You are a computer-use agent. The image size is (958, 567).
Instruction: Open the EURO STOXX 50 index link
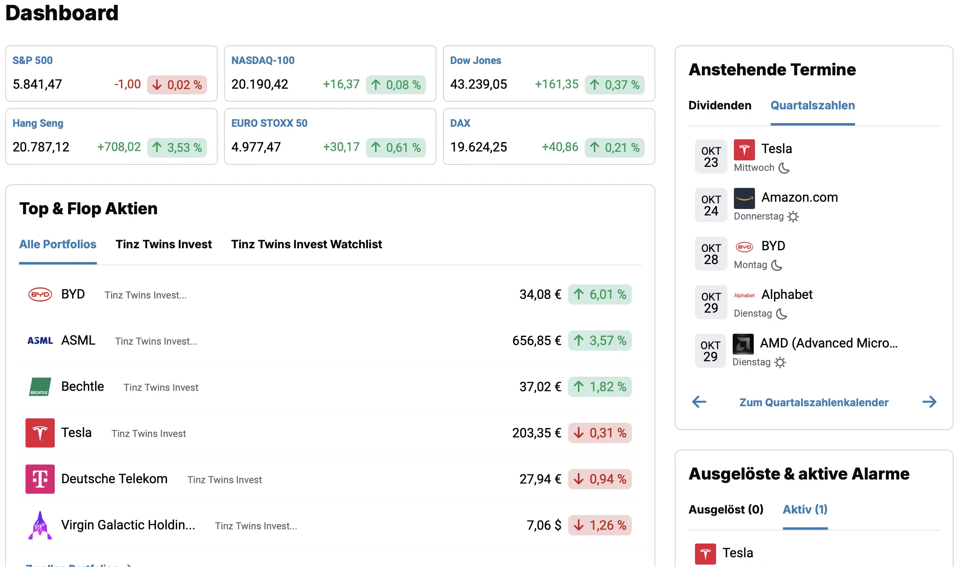point(269,123)
